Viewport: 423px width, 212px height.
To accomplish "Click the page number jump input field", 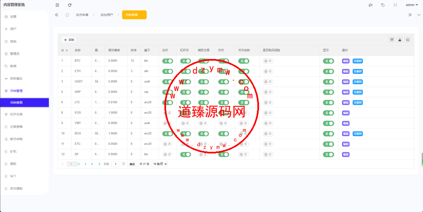I will click(116, 164).
